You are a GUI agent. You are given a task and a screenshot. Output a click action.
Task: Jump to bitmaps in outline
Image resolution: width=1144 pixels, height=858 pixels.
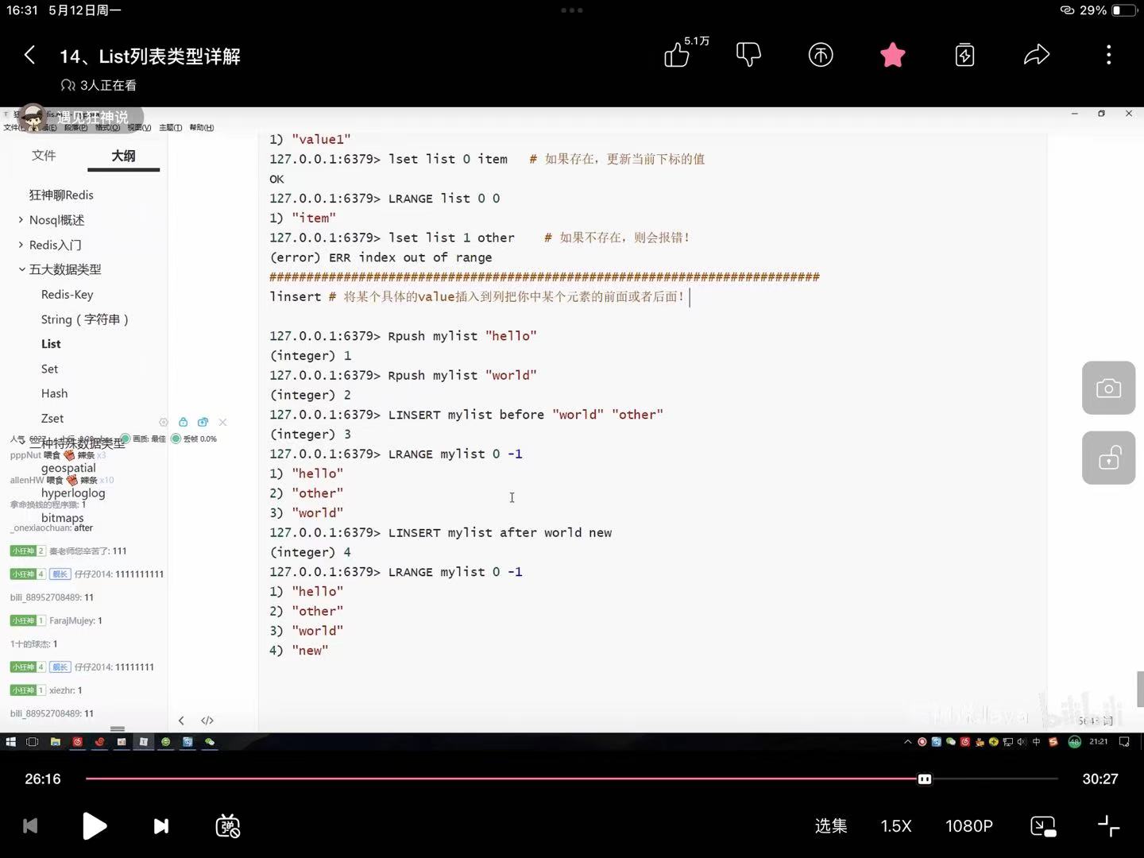(62, 518)
